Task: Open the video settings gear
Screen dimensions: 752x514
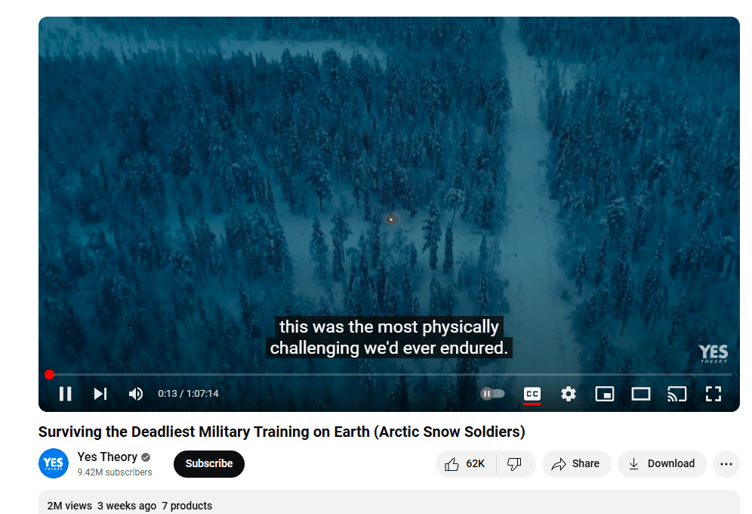Action: click(569, 394)
